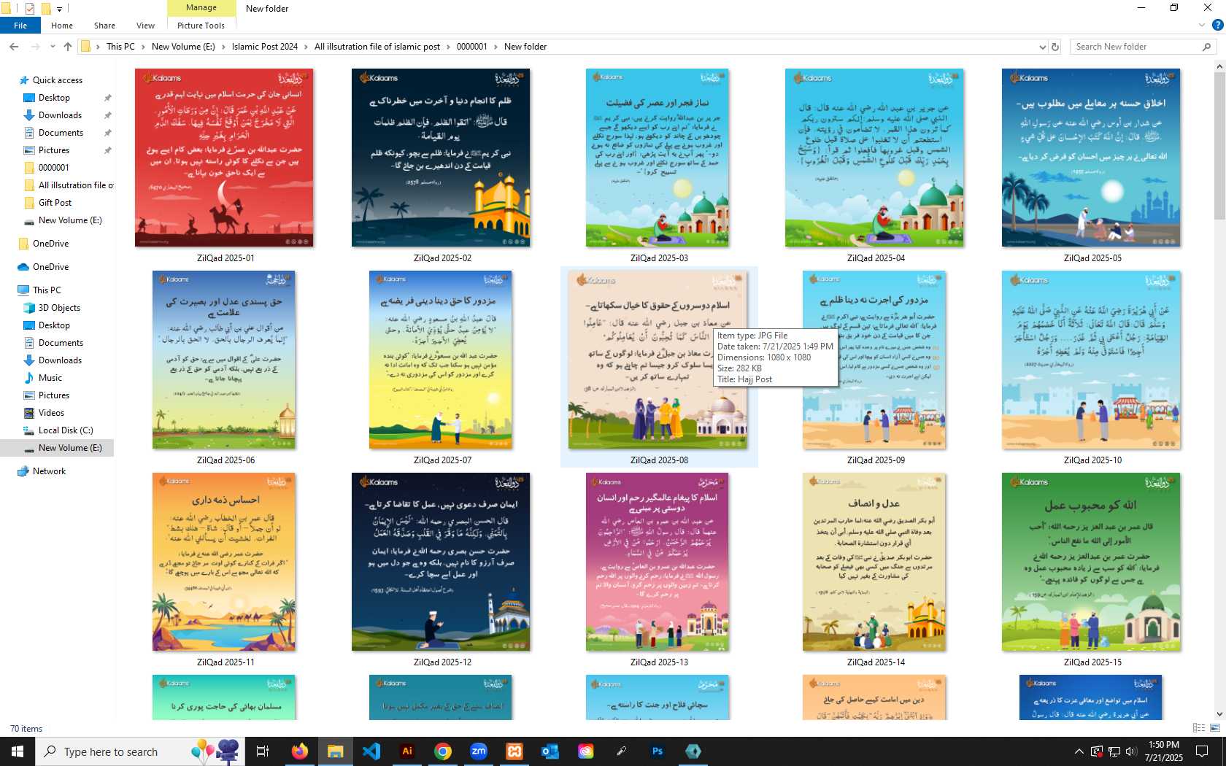This screenshot has height=766, width=1226.
Task: Click the Properties quick access toolbar icon
Action: (x=30, y=8)
